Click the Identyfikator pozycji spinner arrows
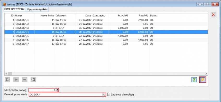 tap(57, 90)
